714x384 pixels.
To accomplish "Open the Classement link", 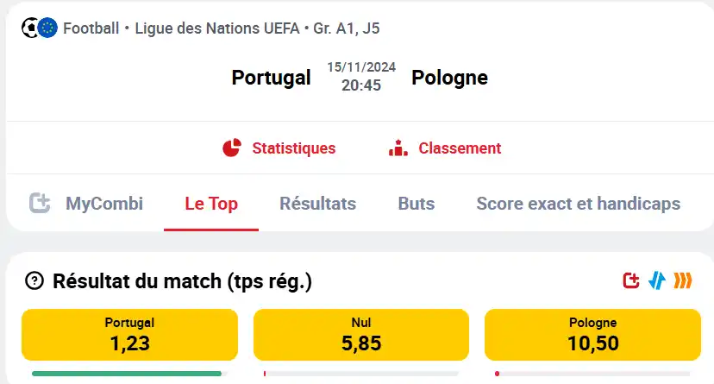I will [460, 148].
